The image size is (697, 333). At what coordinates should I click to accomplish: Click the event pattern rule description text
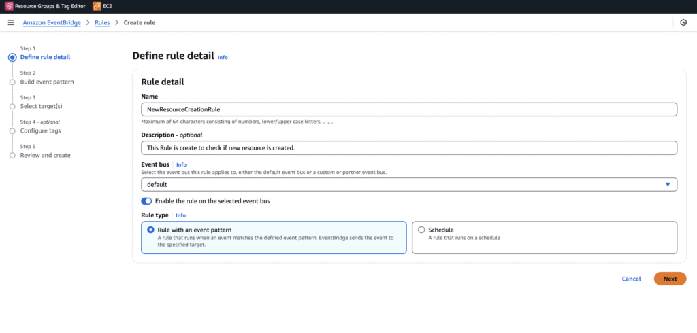pyautogui.click(x=276, y=241)
